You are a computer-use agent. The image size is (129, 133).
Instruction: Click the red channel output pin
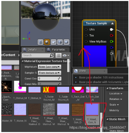point(111,35)
